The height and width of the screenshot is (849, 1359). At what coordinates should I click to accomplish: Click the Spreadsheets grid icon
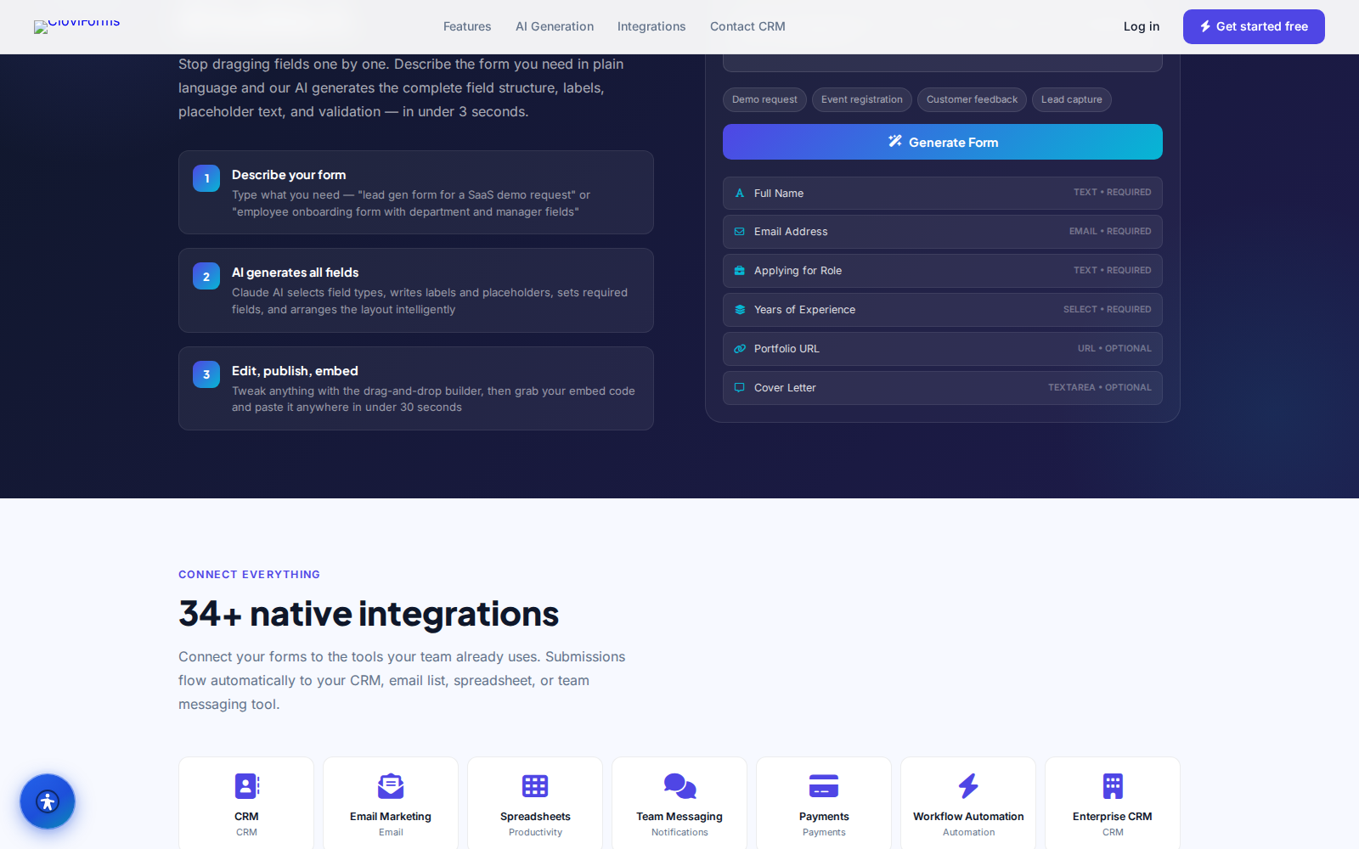[x=535, y=786]
